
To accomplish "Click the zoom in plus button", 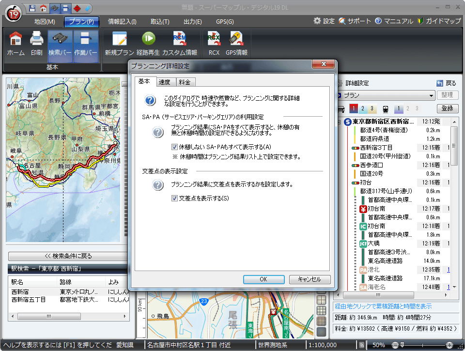I will (449, 345).
